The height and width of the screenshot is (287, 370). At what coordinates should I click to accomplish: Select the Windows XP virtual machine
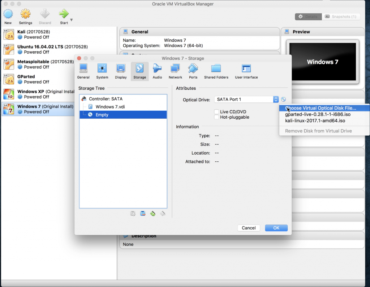[38, 94]
